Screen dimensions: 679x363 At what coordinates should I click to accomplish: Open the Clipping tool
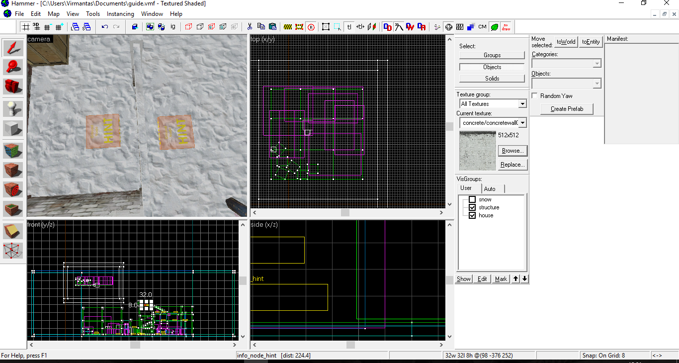click(x=13, y=232)
